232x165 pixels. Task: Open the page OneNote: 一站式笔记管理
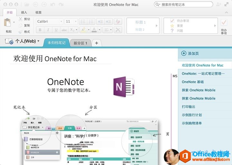[205, 74]
